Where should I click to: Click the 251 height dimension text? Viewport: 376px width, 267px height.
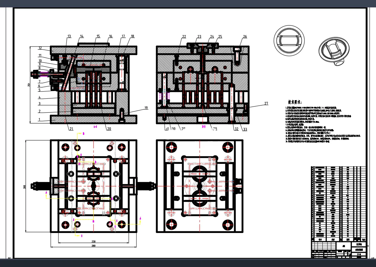(x=29, y=85)
